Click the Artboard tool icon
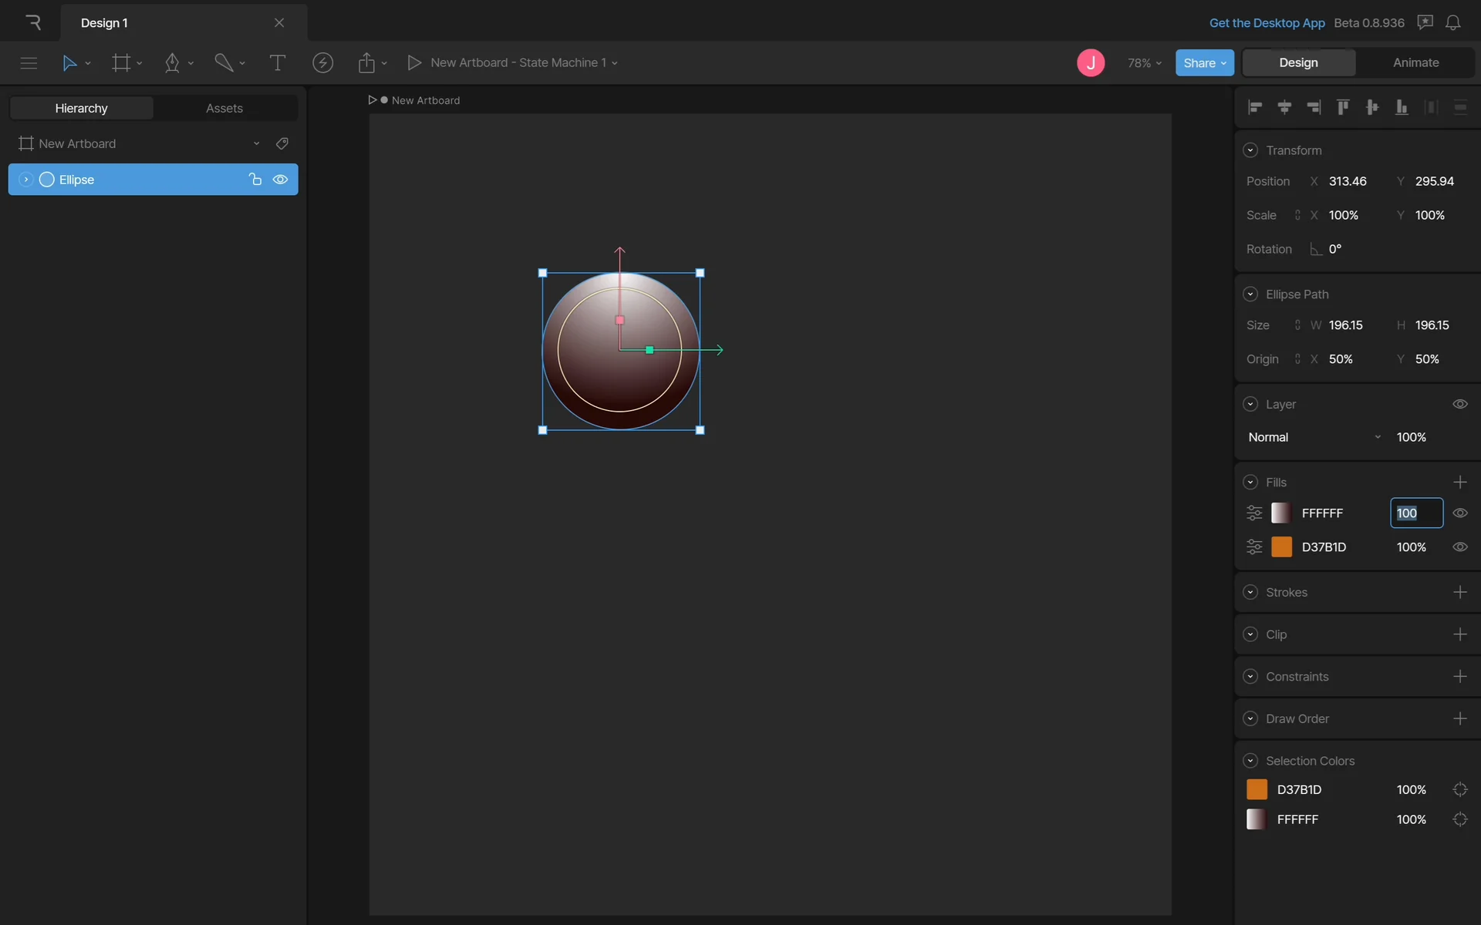Viewport: 1481px width, 925px height. click(x=121, y=62)
